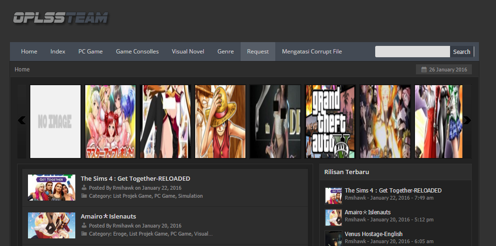Viewport: 496px width, 246px height.
Task: Click the user icon on Sims 4 post
Action: pyautogui.click(x=84, y=188)
